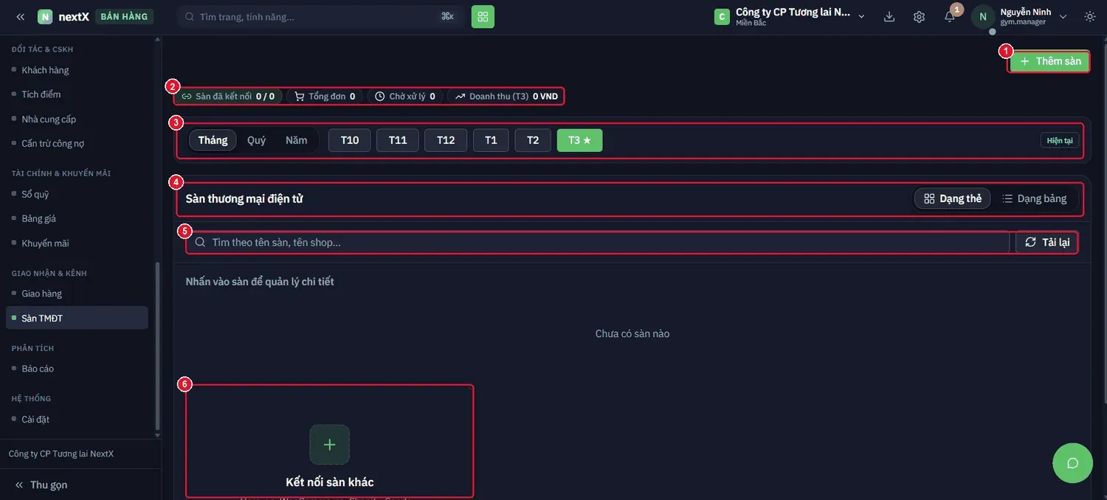Switch to Dạng bảng view

coord(1034,198)
